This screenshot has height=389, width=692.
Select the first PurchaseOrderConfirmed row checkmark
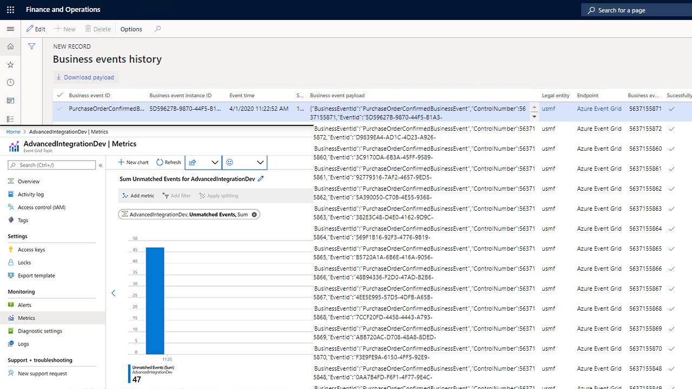59,109
